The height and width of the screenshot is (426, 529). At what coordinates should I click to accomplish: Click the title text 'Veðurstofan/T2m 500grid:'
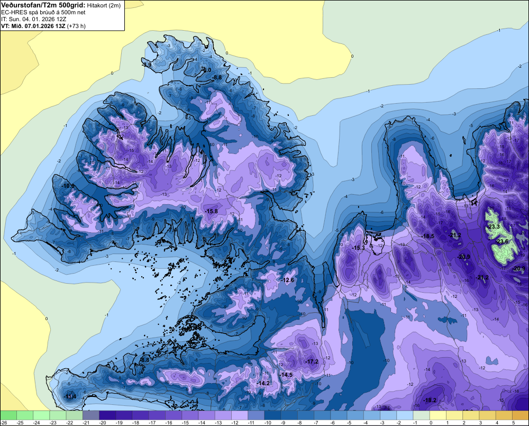pyautogui.click(x=43, y=5)
